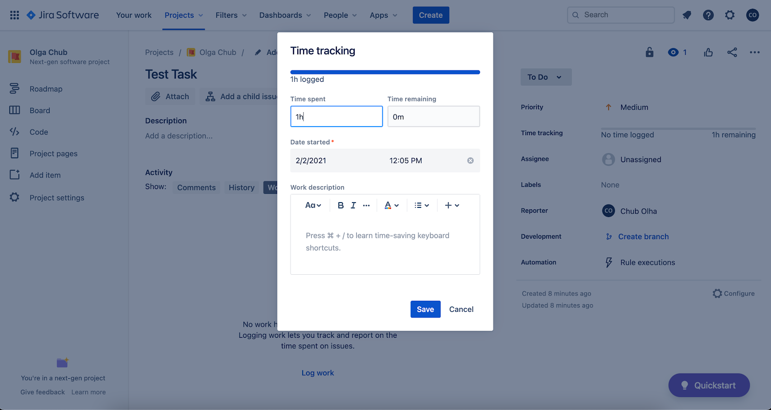Click the Bold formatting icon

341,205
